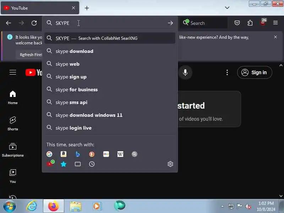Image resolution: width=284 pixels, height=213 pixels.
Task: Click the go arrow in address bar
Action: [x=170, y=23]
